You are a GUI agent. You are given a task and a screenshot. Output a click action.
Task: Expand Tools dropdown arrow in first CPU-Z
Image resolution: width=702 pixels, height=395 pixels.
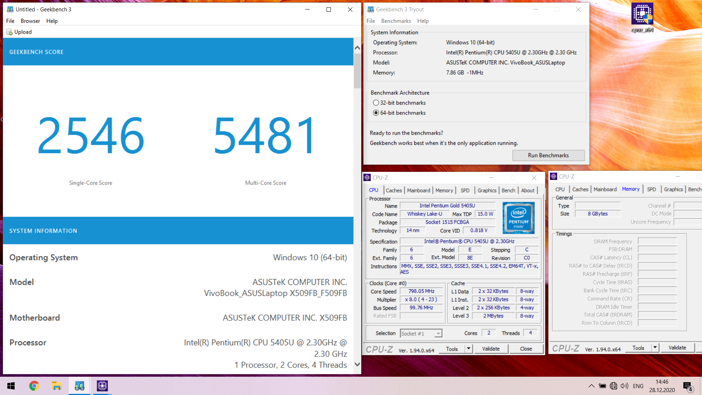468,349
